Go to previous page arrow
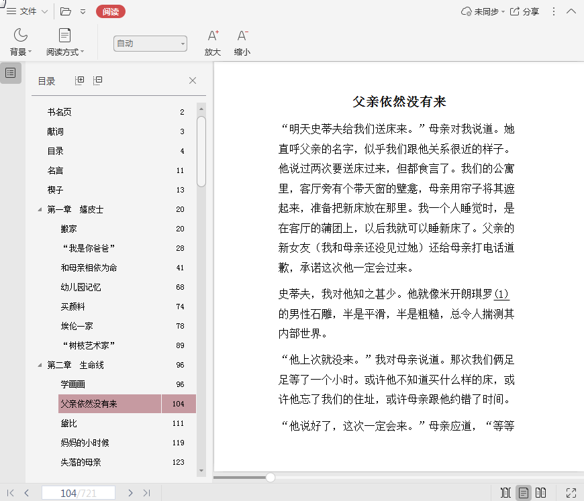This screenshot has width=584, height=501. pos(26,493)
